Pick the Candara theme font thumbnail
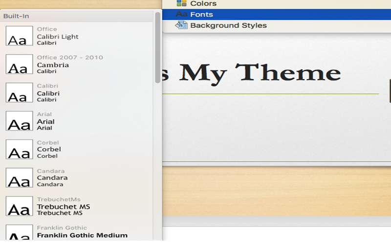The image size is (391, 244). point(20,178)
